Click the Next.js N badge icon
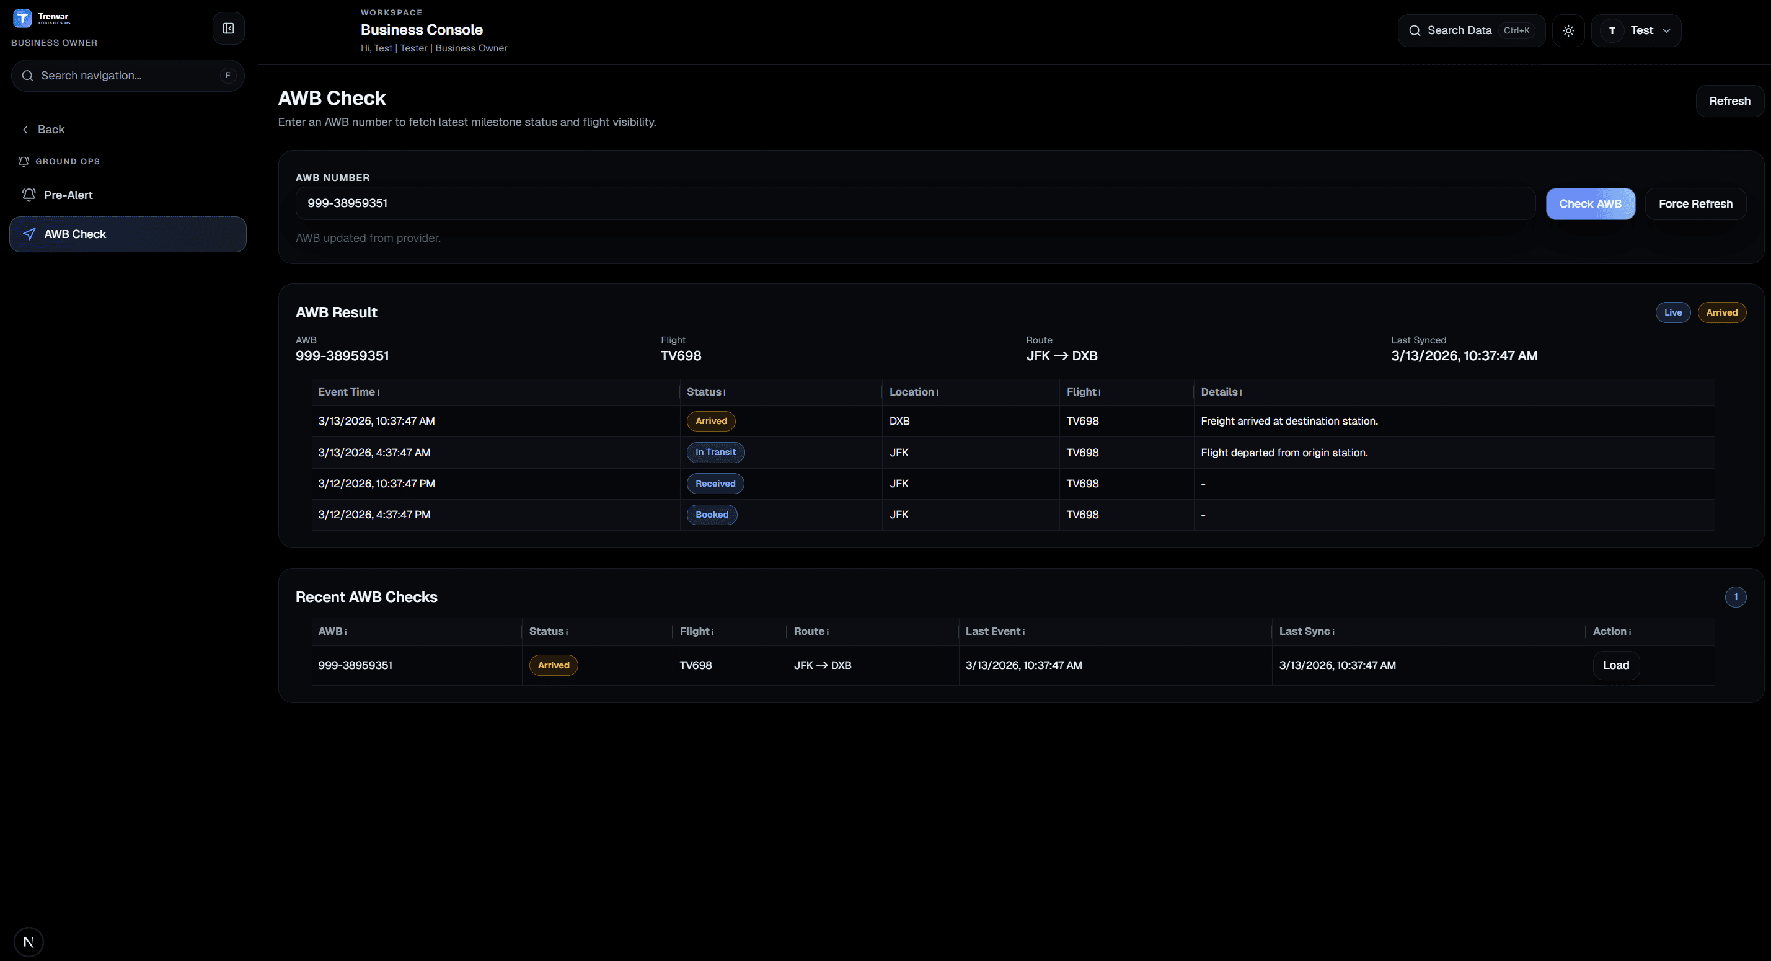Image resolution: width=1771 pixels, height=961 pixels. (28, 942)
